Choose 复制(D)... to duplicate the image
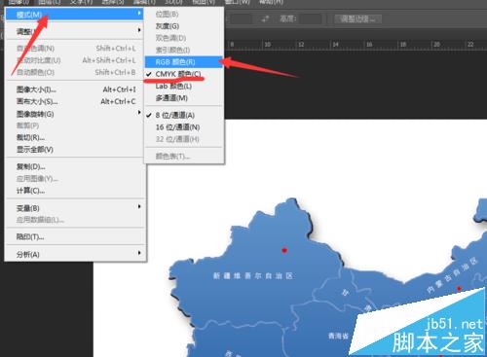 75,166
